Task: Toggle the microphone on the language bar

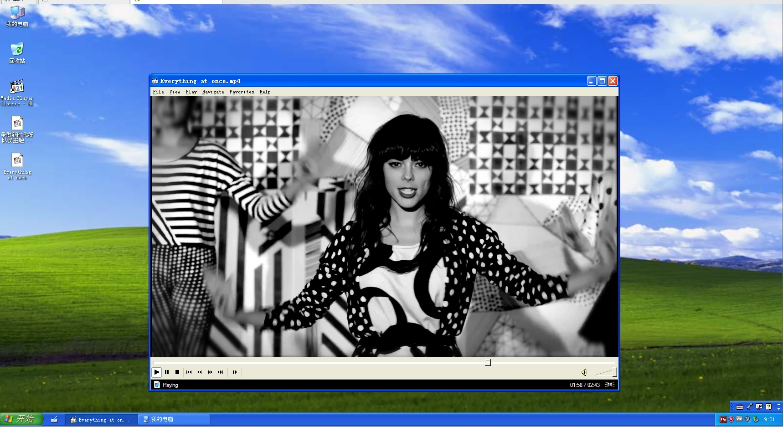Action: tap(749, 406)
